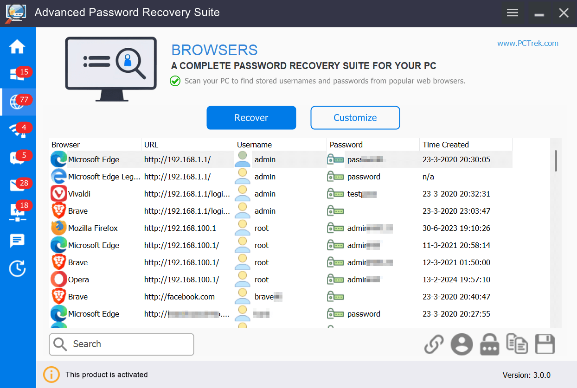Click the copy URL link icon
This screenshot has height=388, width=577.
[434, 345]
